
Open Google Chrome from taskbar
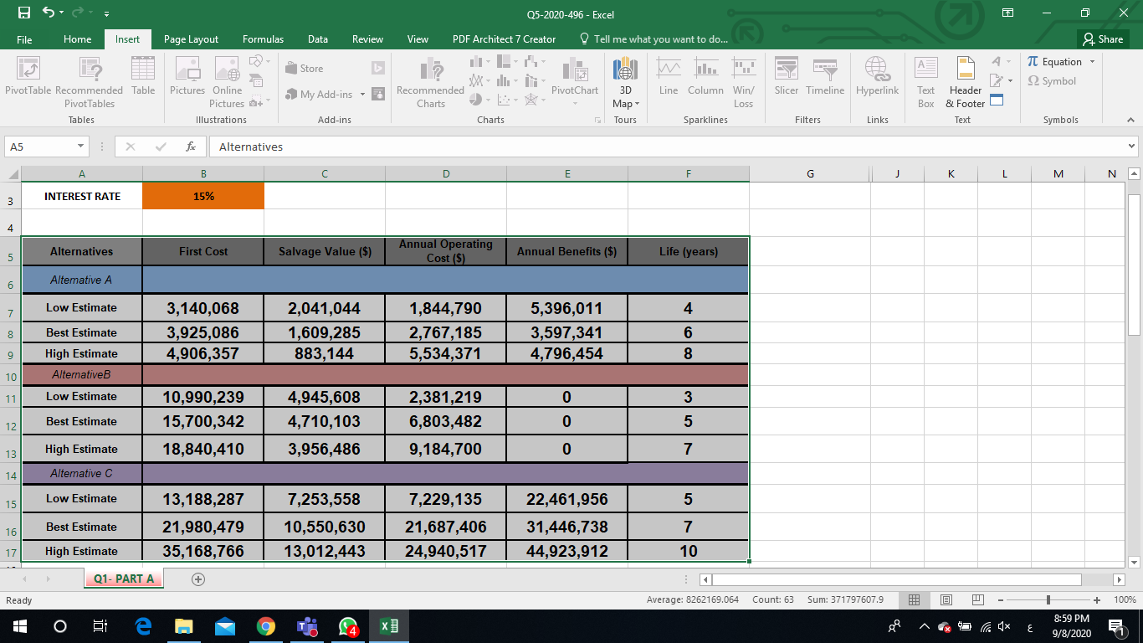(266, 626)
